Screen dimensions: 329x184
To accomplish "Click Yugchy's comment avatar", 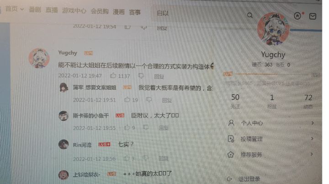I will (39, 58).
